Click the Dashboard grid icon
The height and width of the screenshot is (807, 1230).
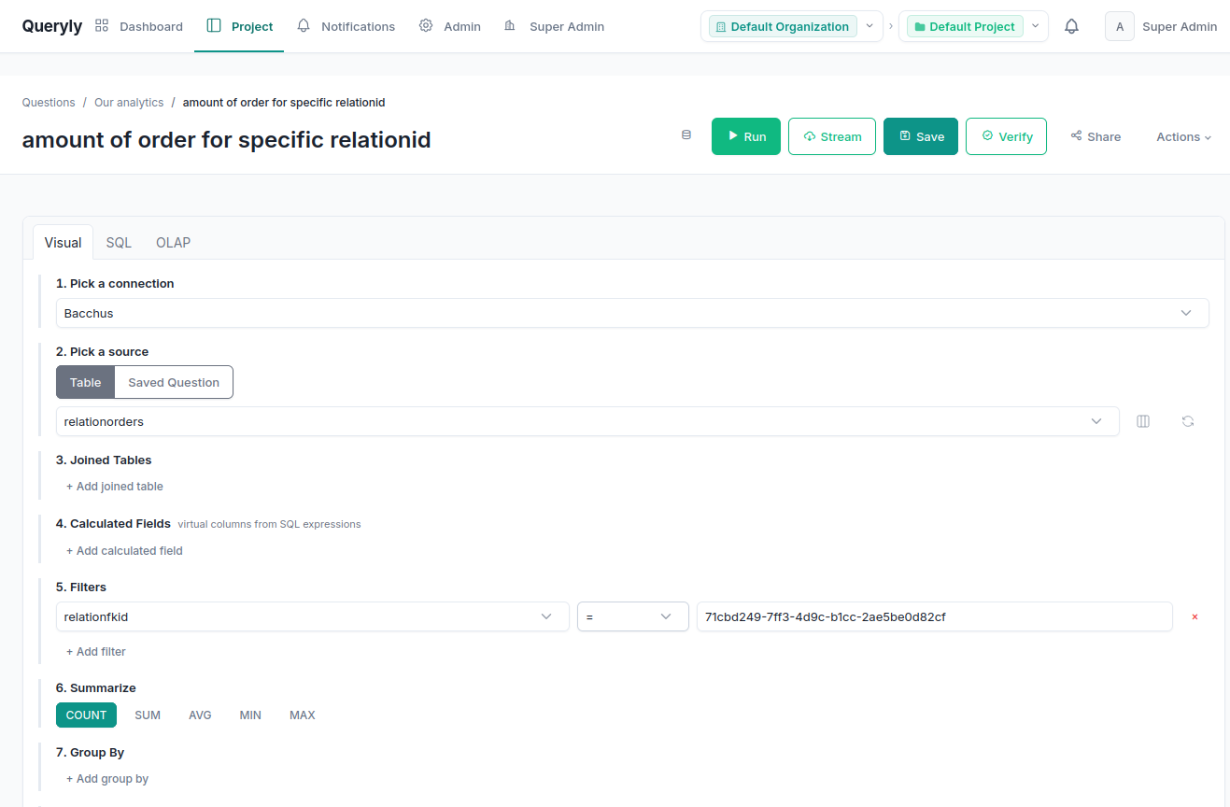(x=101, y=25)
